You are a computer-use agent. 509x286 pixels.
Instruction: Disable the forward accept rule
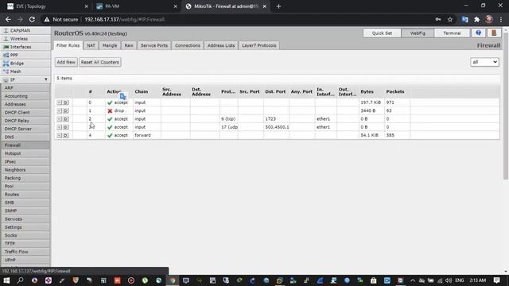click(66, 135)
